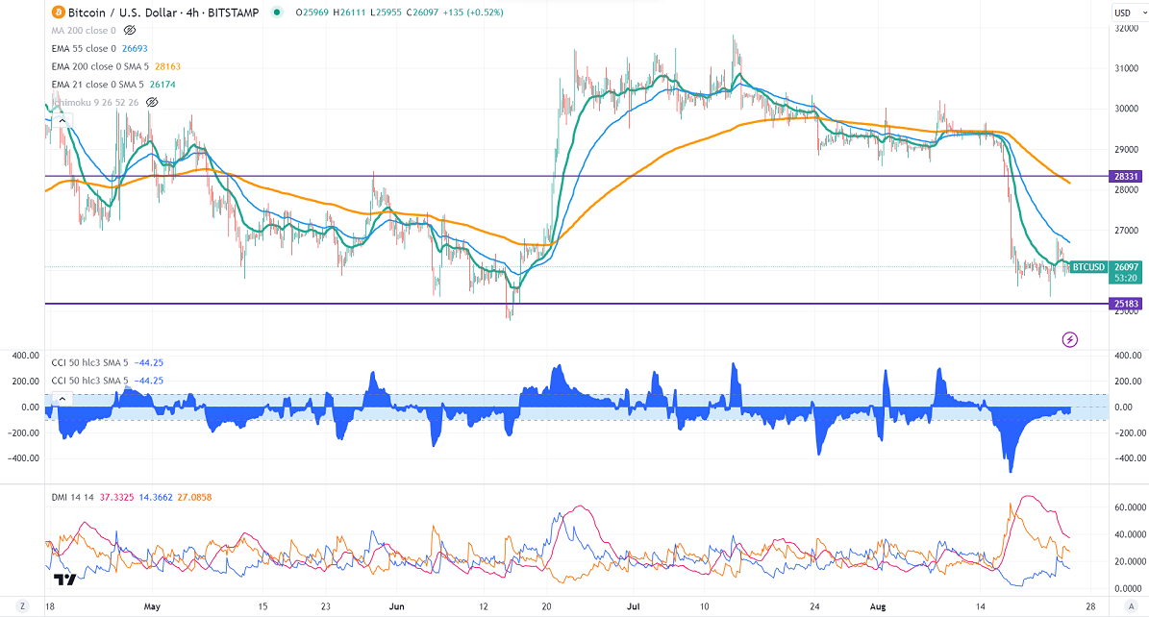
Task: Click the second CCI 50 hlc3 legend row
Action: click(x=107, y=381)
